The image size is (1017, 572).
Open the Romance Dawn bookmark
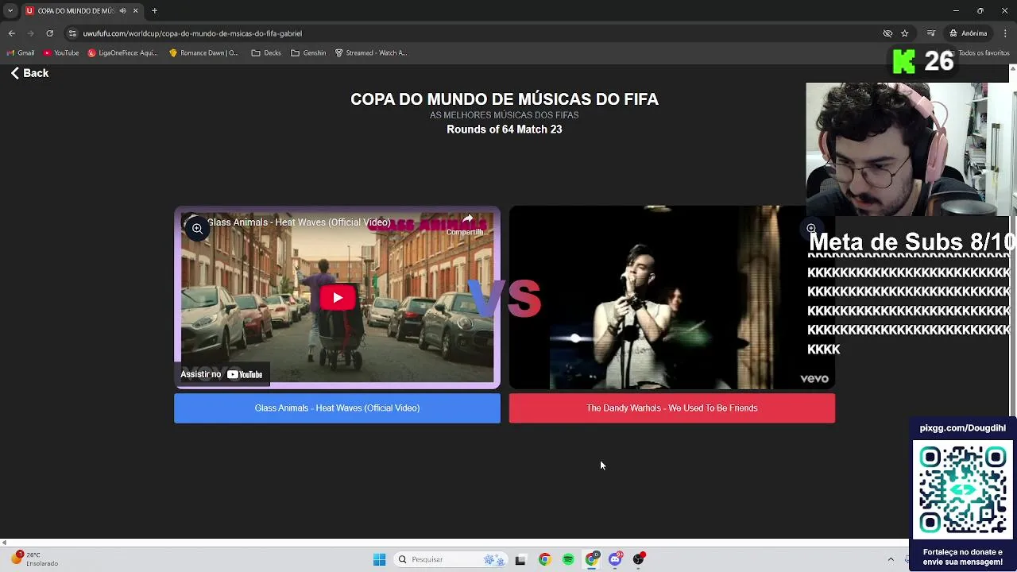pyautogui.click(x=203, y=53)
